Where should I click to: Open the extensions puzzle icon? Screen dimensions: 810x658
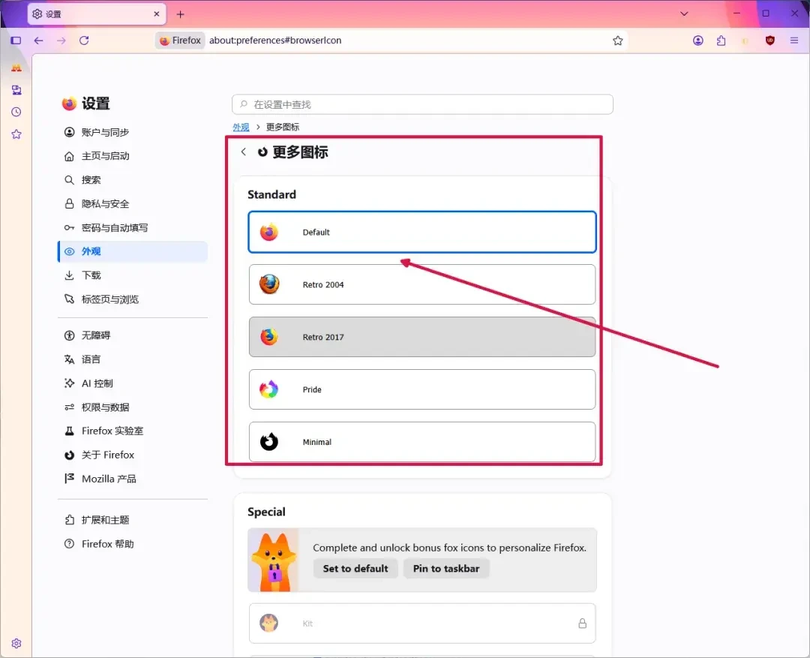tap(721, 41)
